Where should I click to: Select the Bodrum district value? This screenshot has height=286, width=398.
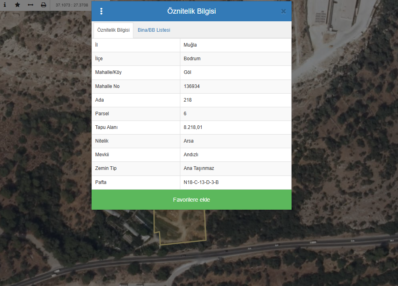[x=192, y=59]
